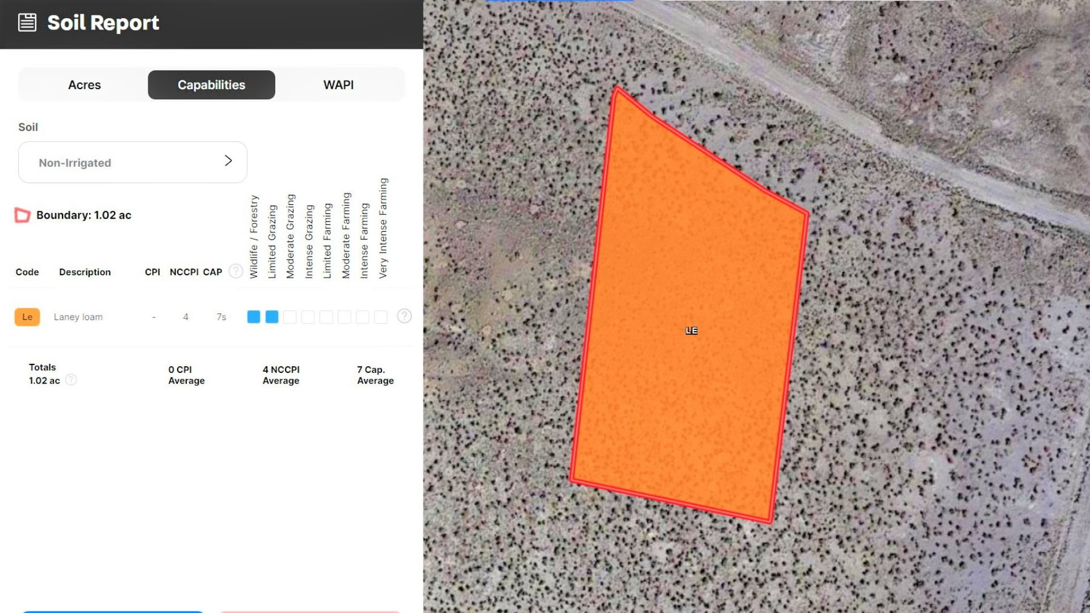Click the Boundary: 1.02 ac label

click(83, 215)
